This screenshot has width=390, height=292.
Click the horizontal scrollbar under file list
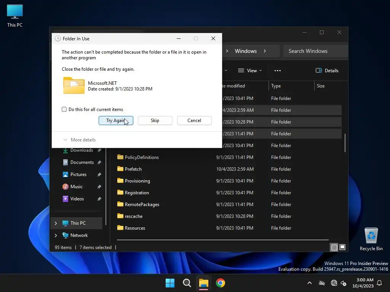point(222,240)
